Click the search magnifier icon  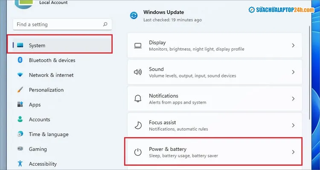coord(105,24)
